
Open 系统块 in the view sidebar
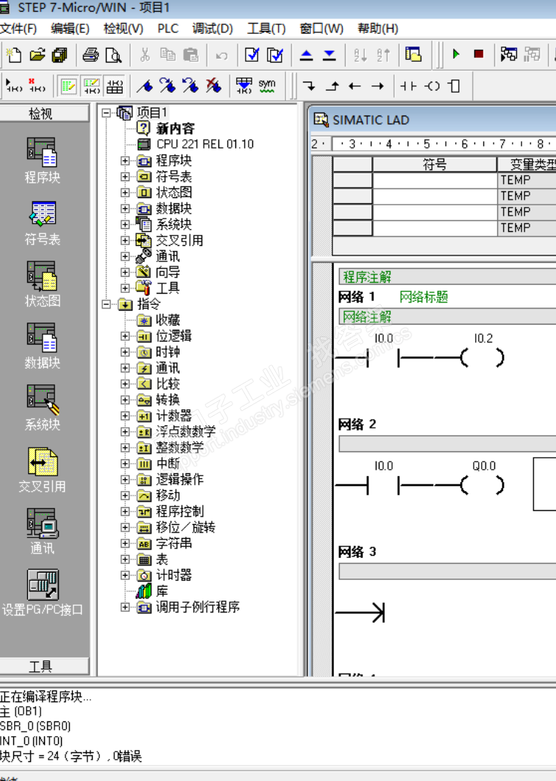(43, 408)
